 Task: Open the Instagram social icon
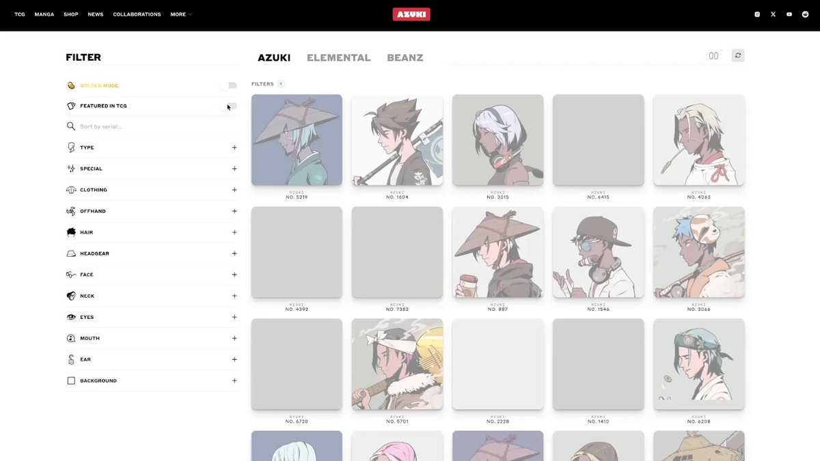pos(757,14)
